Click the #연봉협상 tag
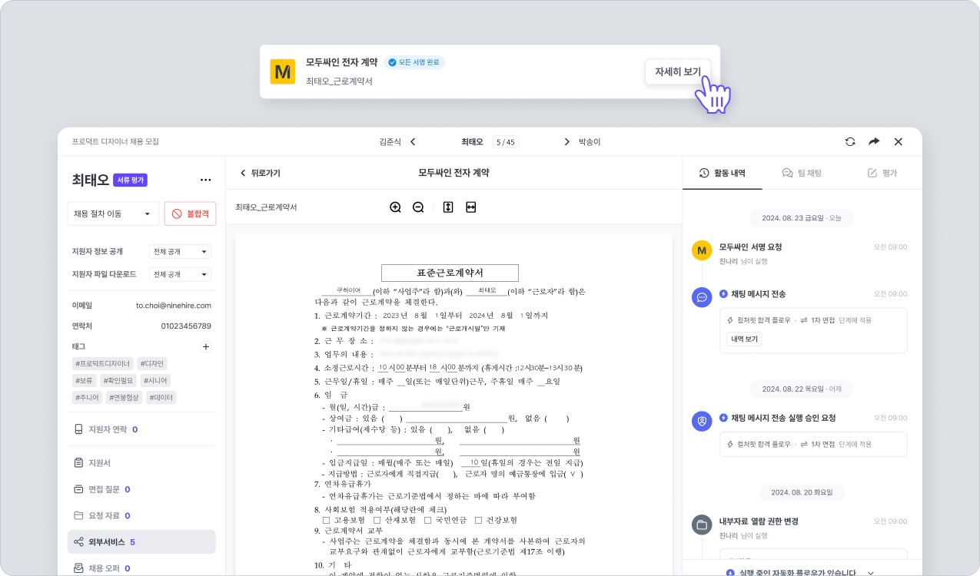This screenshot has height=576, width=980. pyautogui.click(x=125, y=397)
